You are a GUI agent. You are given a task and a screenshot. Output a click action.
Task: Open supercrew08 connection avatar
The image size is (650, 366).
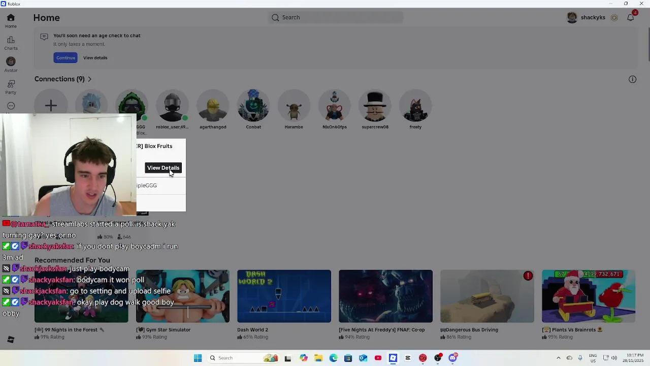375,105
